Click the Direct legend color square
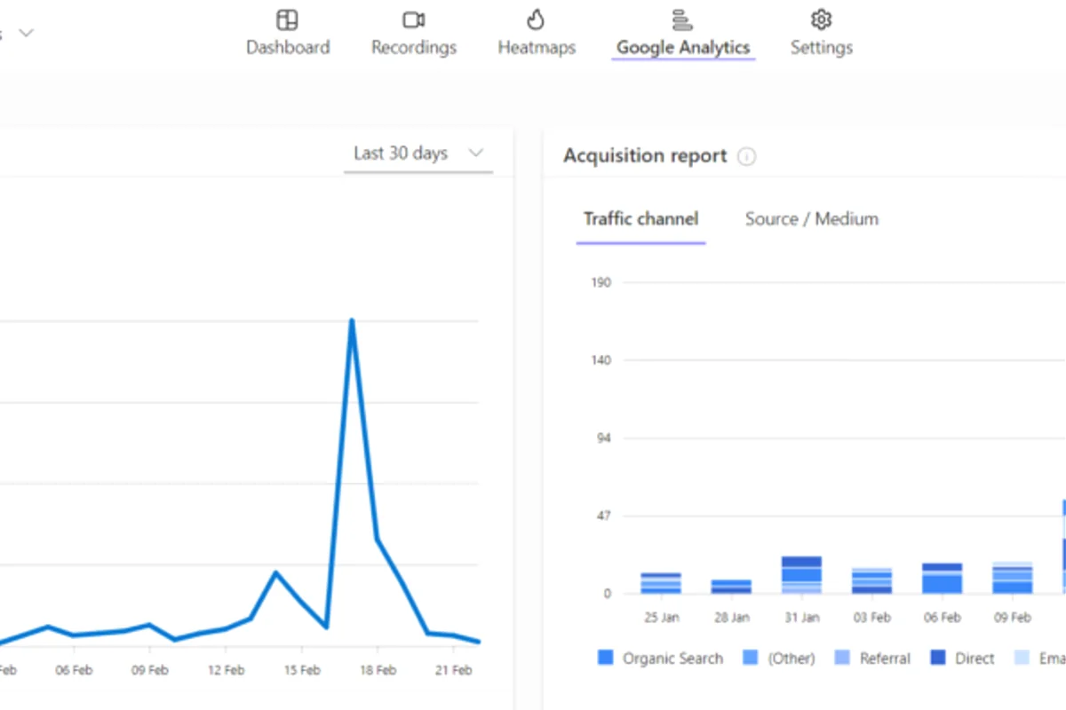The height and width of the screenshot is (710, 1066). (x=938, y=658)
